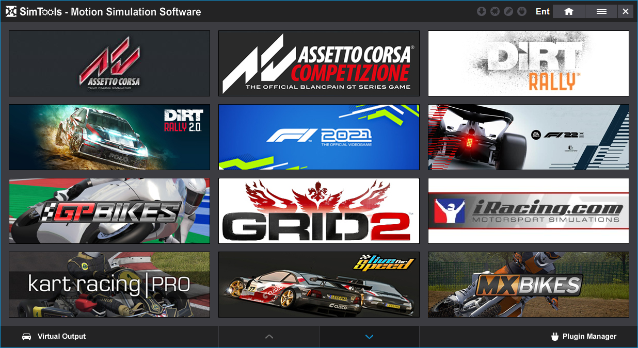This screenshot has width=638, height=348.
Task: Click the plug icon in title bar
Action: (522, 11)
